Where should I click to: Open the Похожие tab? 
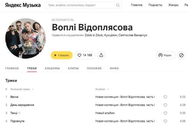point(94,68)
